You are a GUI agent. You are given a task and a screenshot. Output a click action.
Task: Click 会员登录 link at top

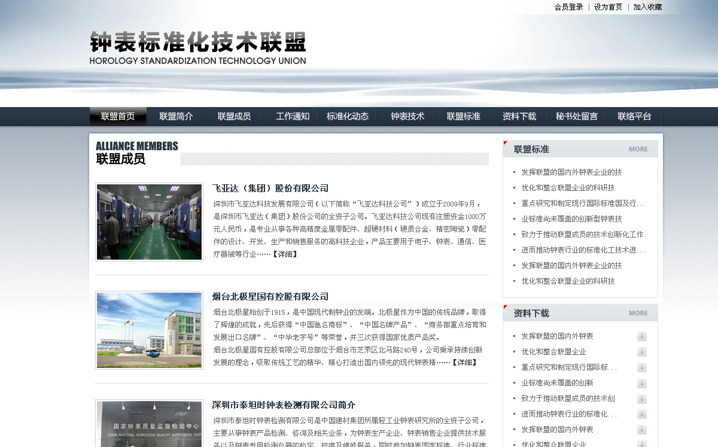(568, 7)
